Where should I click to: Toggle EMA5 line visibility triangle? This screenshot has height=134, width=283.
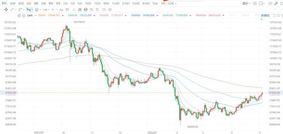(x=63, y=15)
